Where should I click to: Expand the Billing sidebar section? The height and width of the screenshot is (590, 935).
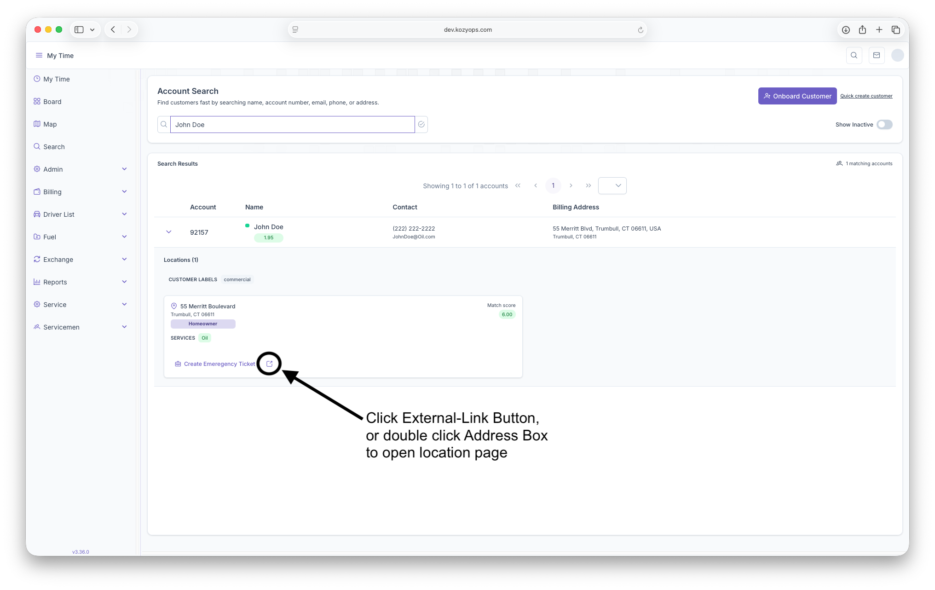point(81,191)
